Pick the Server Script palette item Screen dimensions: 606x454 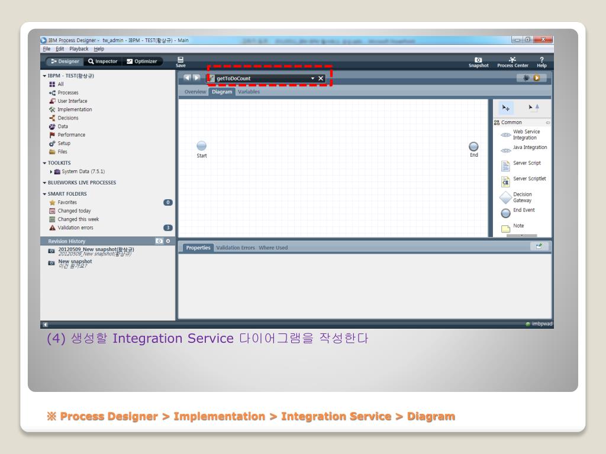click(x=521, y=165)
